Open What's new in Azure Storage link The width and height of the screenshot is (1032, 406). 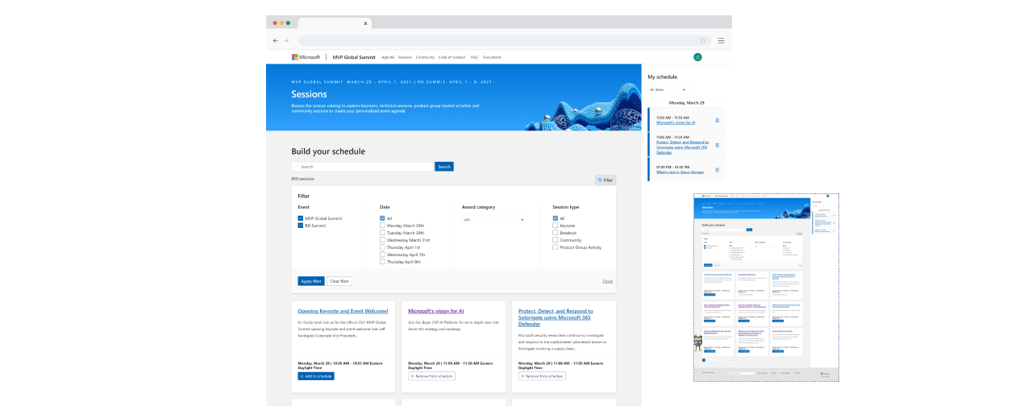point(680,172)
